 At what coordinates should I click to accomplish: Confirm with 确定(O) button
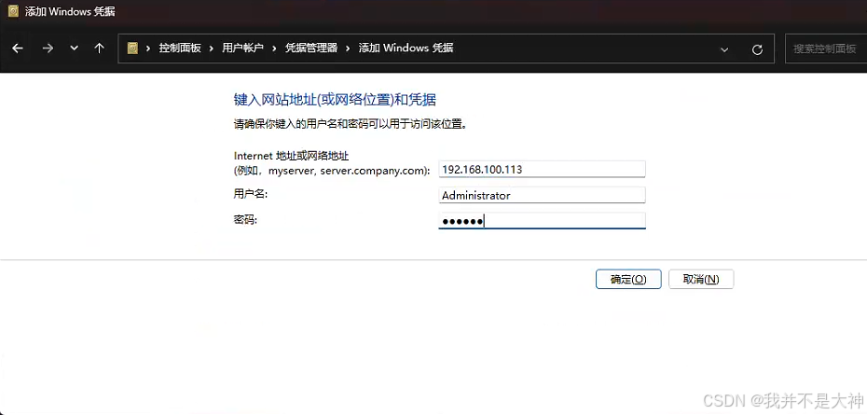point(628,280)
